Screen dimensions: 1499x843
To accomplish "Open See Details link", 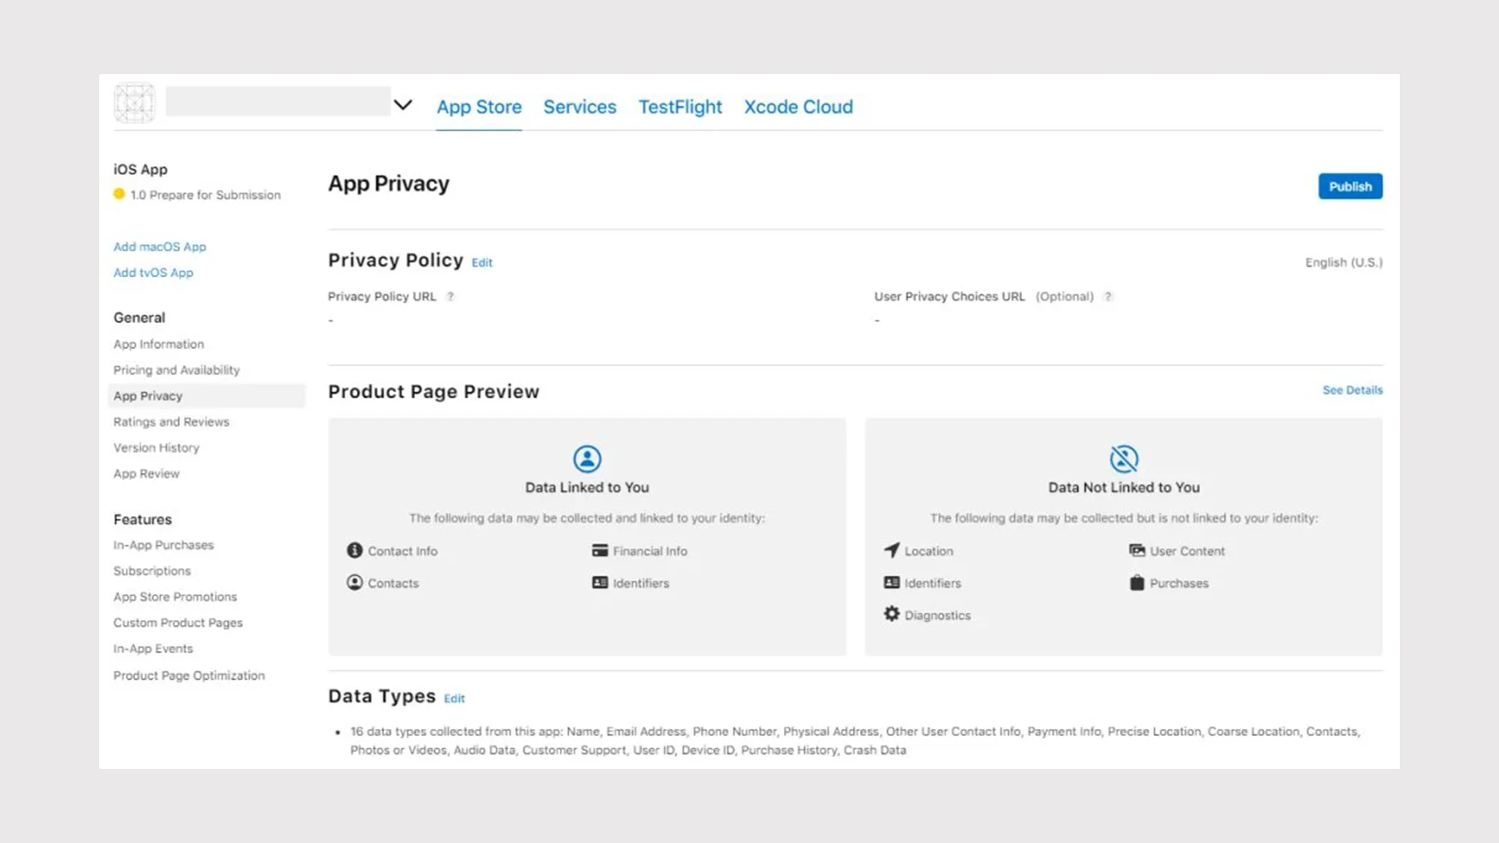I will click(x=1352, y=390).
